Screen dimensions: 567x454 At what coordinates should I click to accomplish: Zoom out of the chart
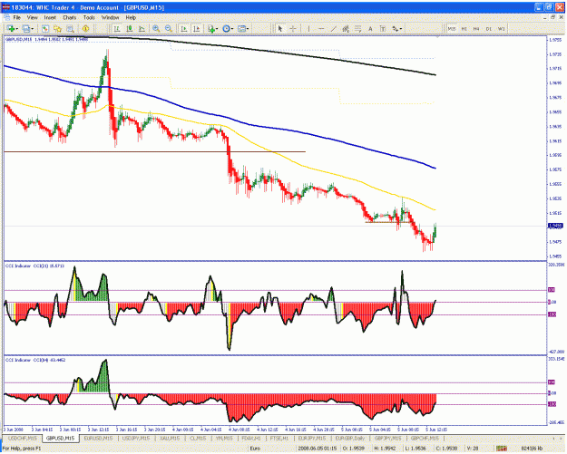(x=169, y=28)
